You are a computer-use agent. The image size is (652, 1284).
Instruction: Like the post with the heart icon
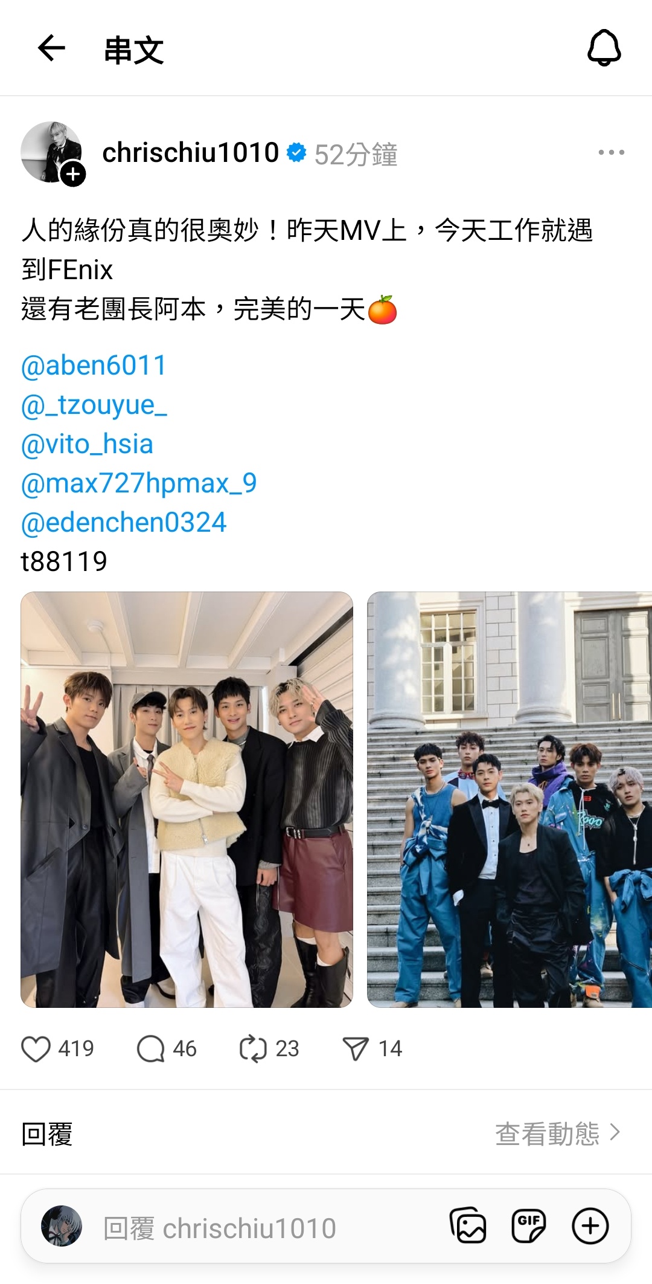(x=36, y=1049)
